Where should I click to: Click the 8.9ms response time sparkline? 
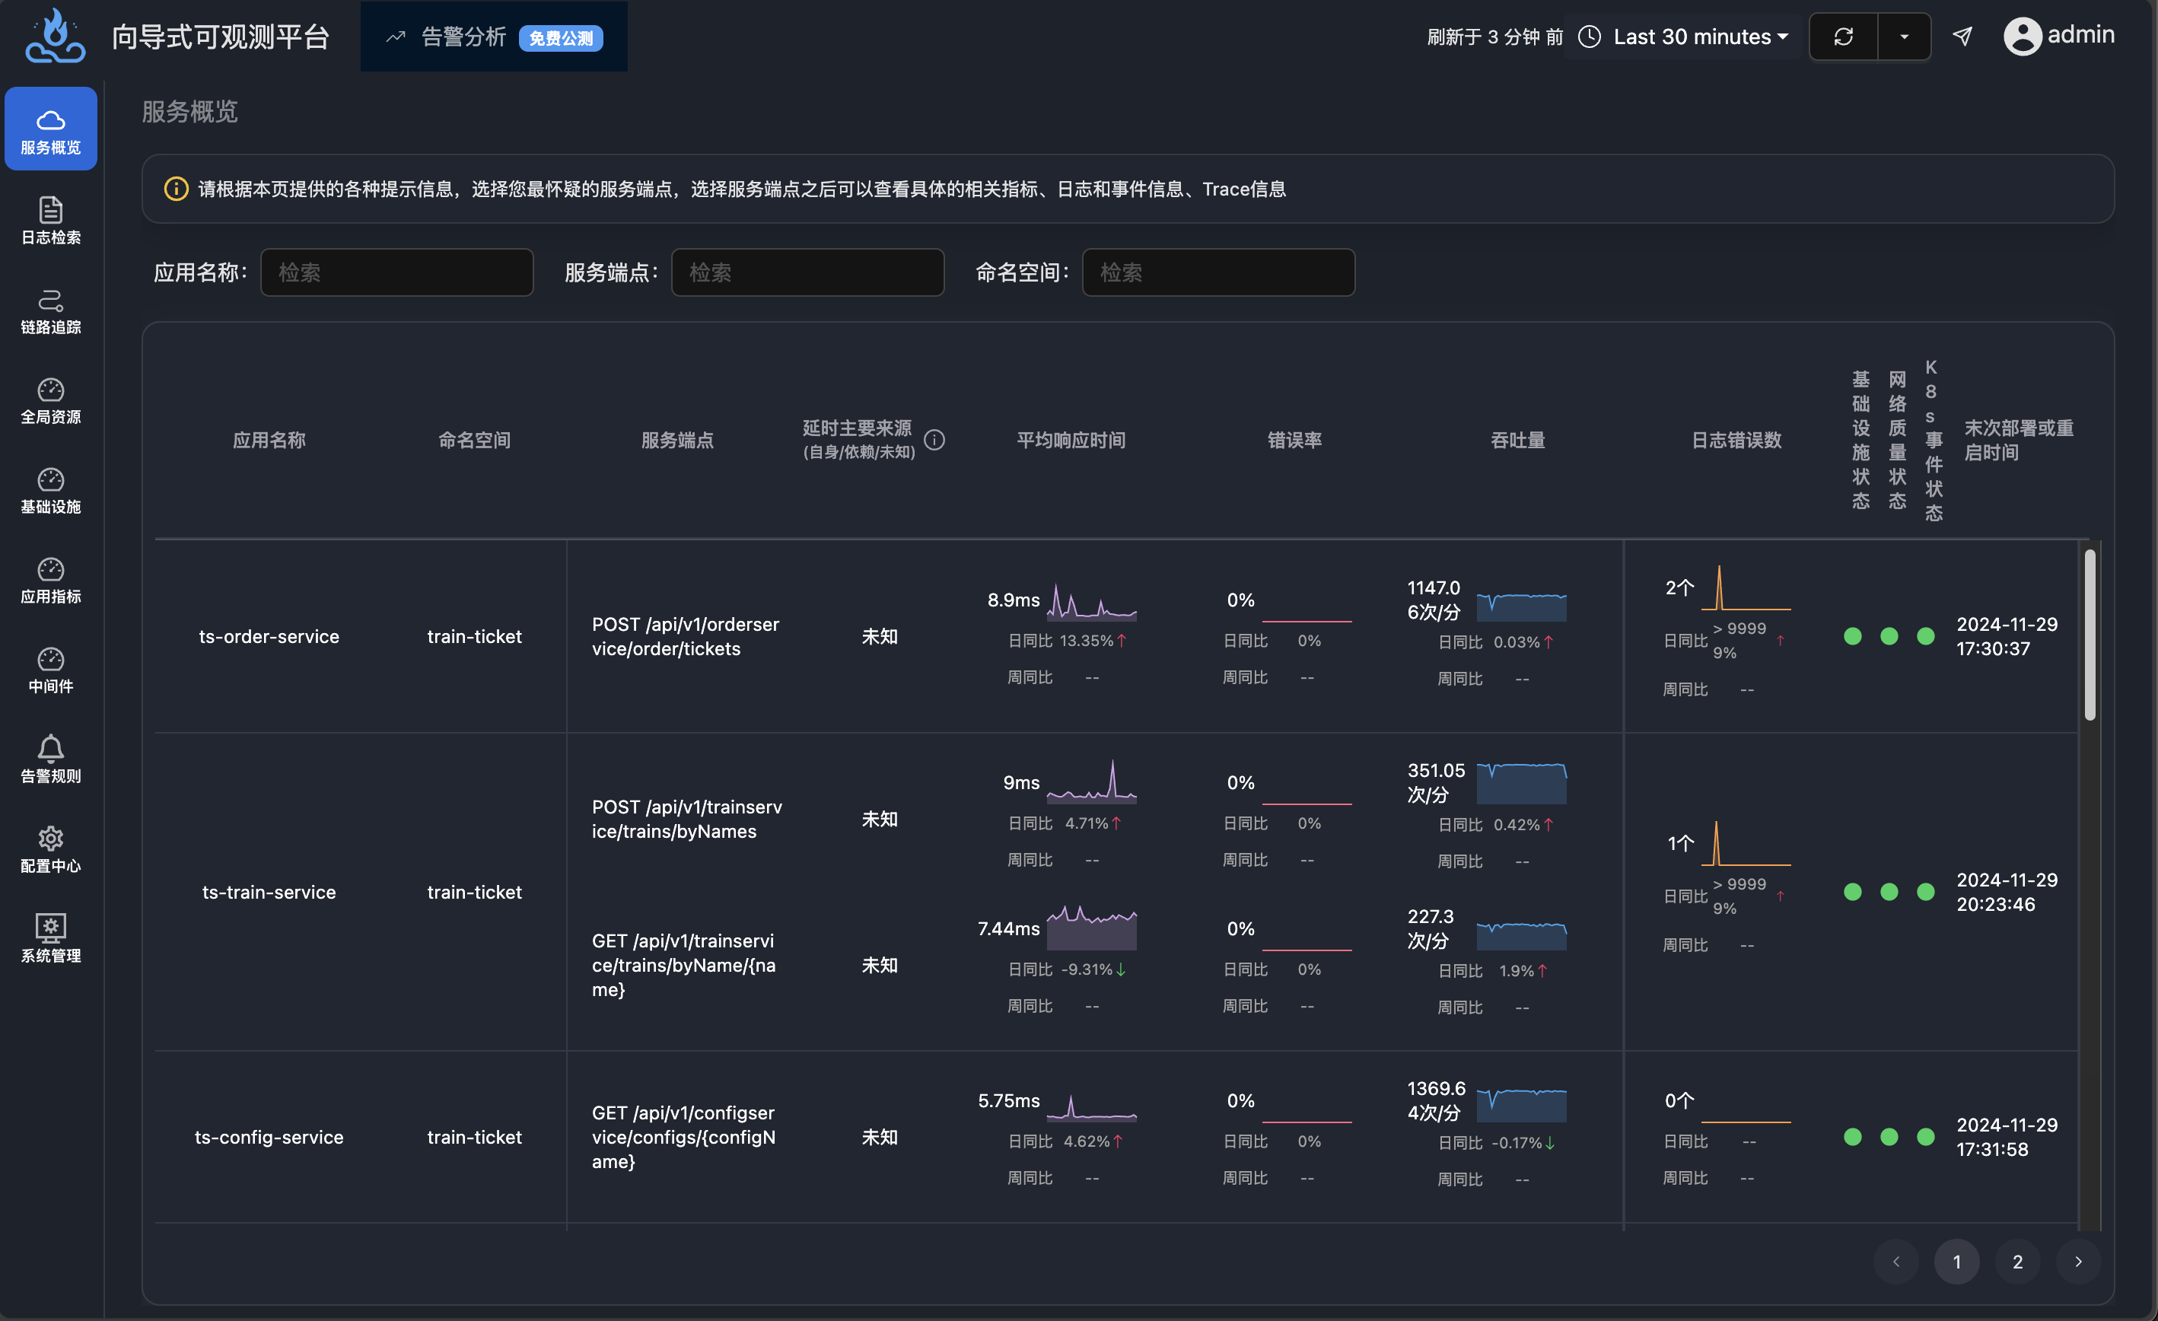click(x=1092, y=602)
